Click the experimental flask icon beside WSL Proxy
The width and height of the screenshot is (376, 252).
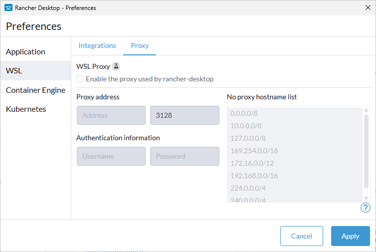[116, 66]
